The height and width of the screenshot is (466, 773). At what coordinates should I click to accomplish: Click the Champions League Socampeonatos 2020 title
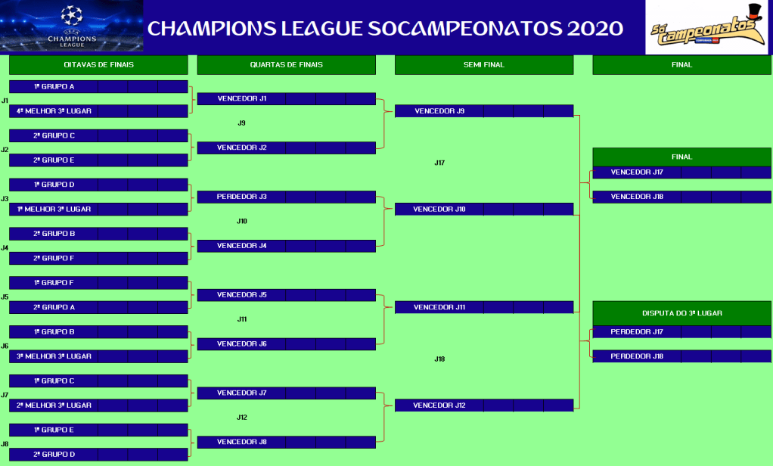[385, 29]
